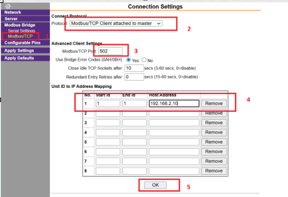Screen dimensions: 288x197
Task: Click row 1 End Id field
Action: 134,103
